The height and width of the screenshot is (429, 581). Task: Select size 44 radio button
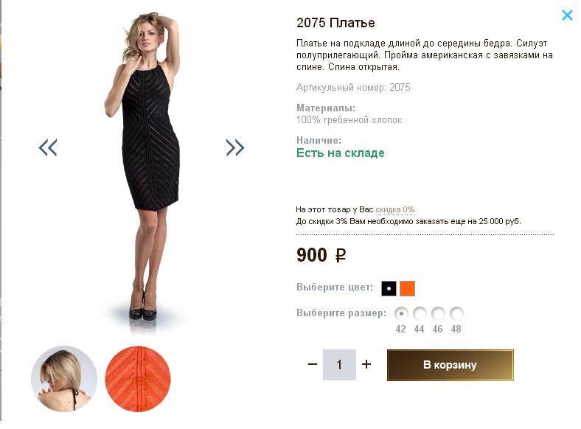point(420,313)
